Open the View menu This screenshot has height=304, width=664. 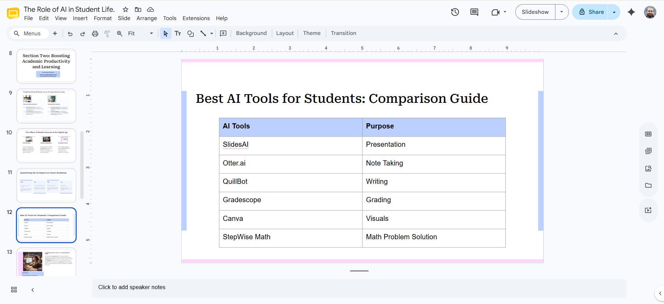click(x=61, y=18)
